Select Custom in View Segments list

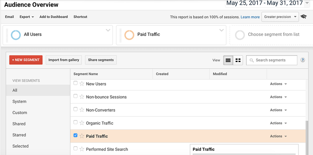pos(20,112)
